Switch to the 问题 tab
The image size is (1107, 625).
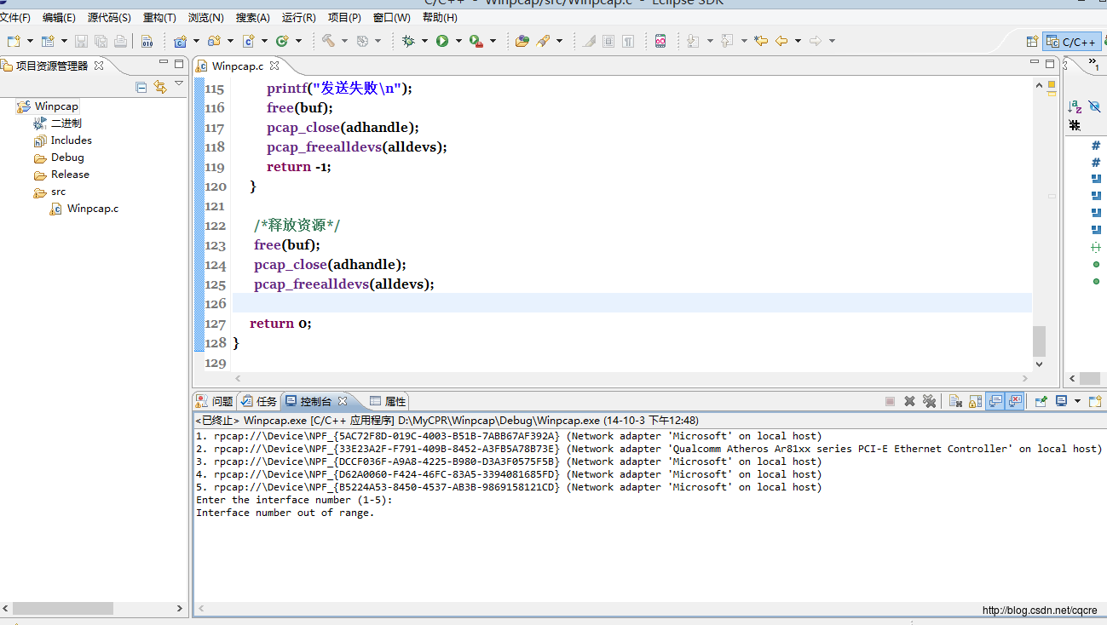click(215, 401)
